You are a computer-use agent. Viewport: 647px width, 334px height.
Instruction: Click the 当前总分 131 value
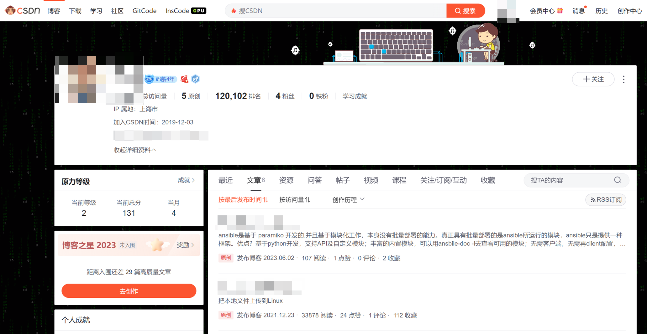click(129, 213)
